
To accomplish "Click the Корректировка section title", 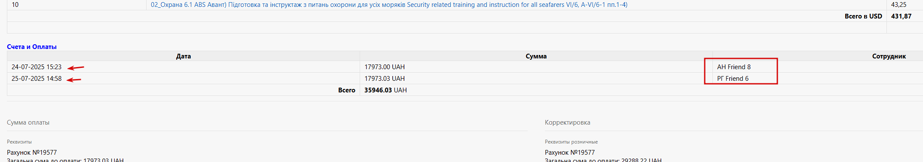I will click(x=567, y=122).
